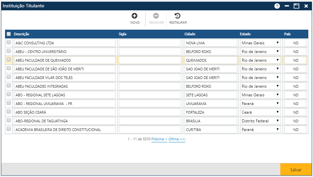Open Estado dropdown for ABEU FACULDADE DE SÃO JOÃO DE MERITI
This screenshot has height=177, width=313.
point(260,69)
